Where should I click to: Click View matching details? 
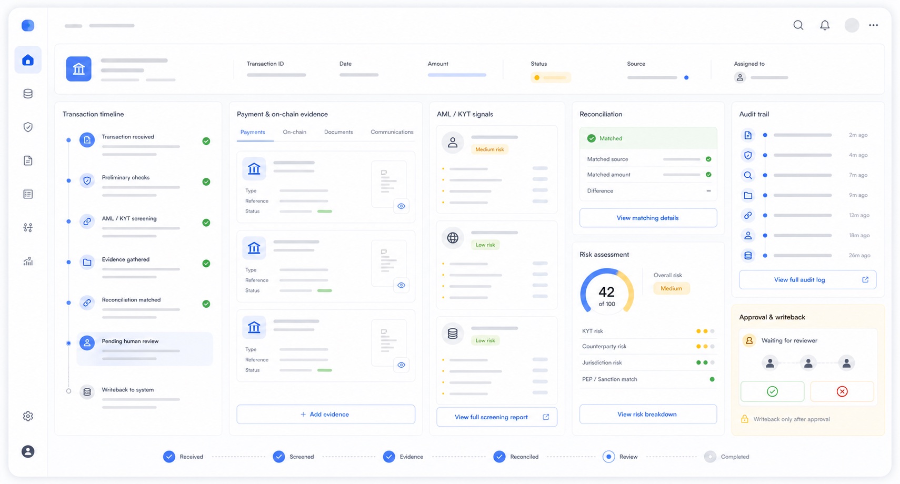click(x=648, y=218)
